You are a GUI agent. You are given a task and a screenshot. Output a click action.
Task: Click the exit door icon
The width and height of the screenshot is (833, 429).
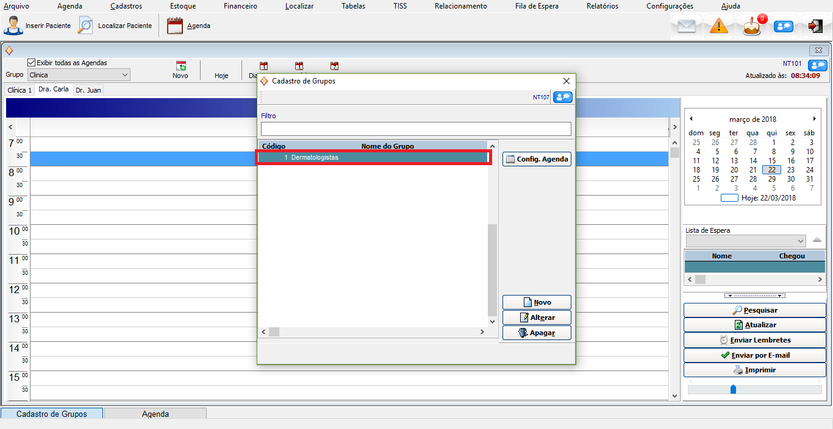[815, 26]
